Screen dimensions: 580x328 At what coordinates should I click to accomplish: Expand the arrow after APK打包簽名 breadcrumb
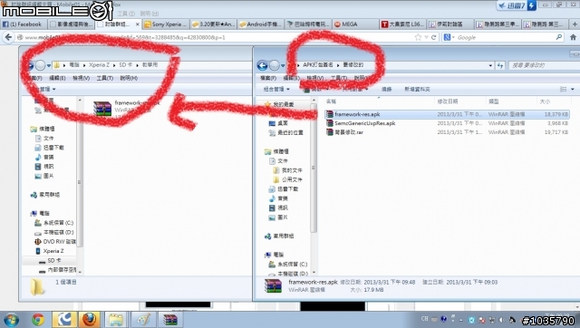coord(338,65)
